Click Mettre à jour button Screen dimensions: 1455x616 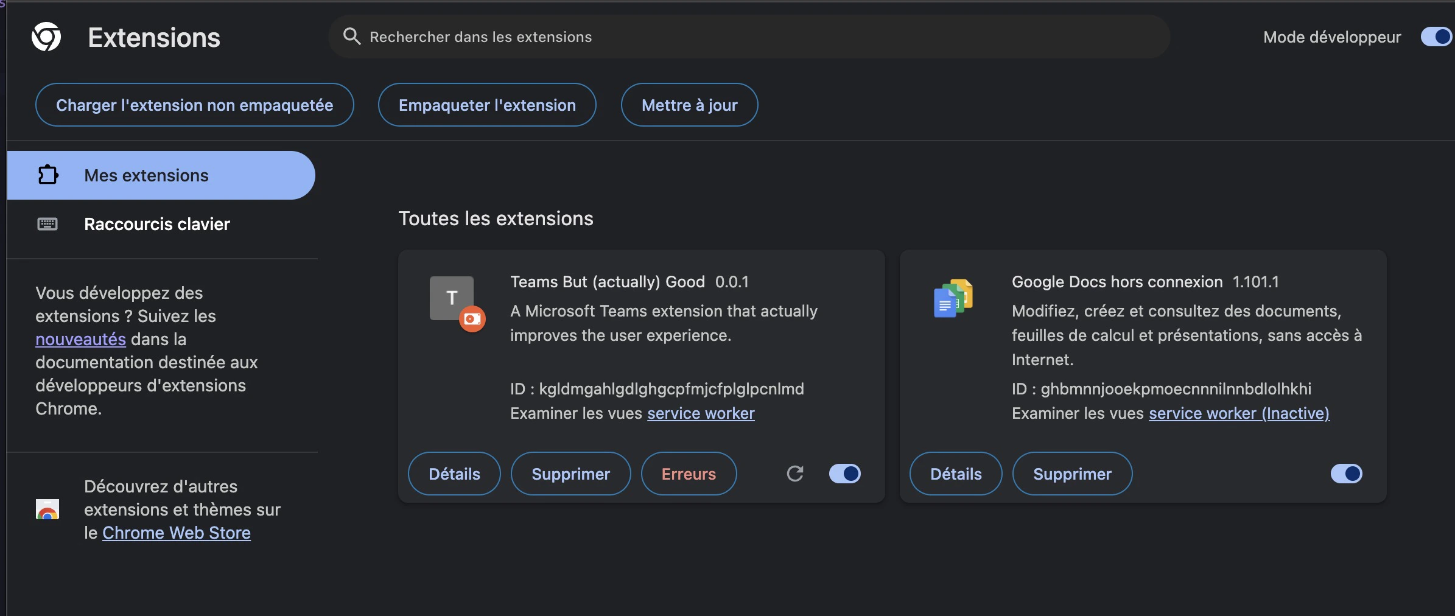(x=690, y=105)
